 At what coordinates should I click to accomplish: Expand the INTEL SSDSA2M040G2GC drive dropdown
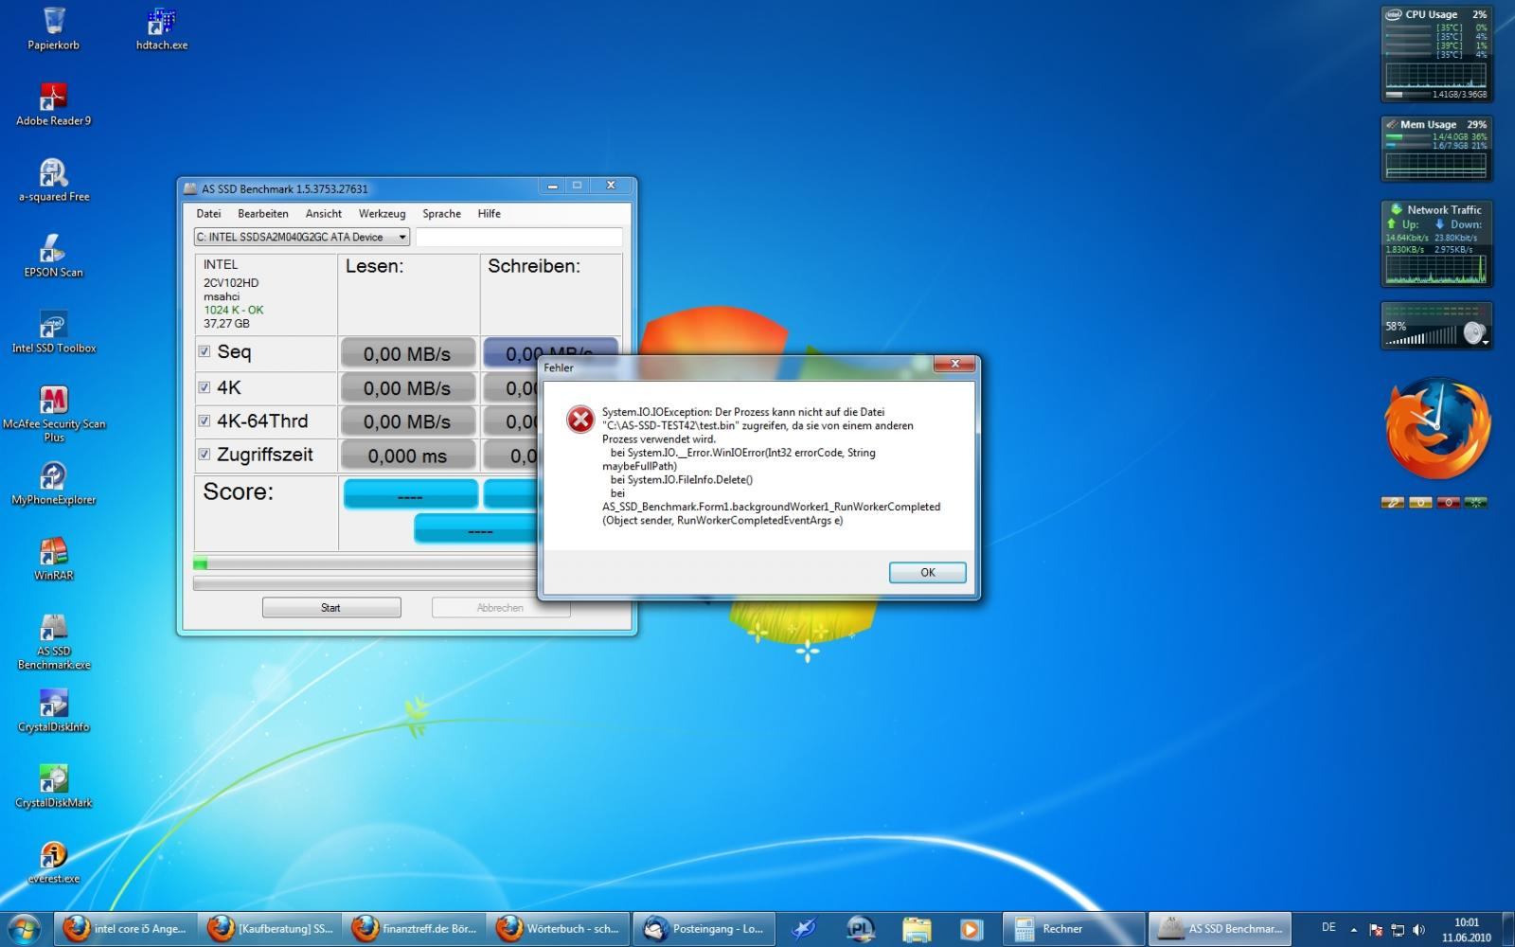(402, 237)
